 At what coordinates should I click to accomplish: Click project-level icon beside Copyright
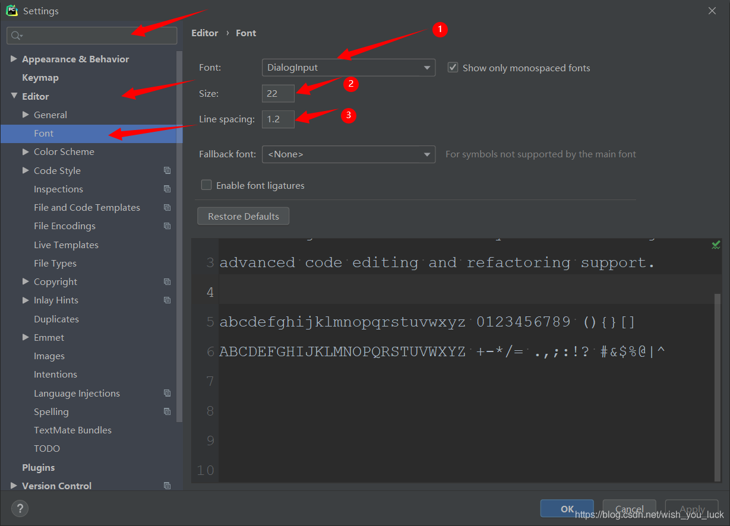pyautogui.click(x=167, y=281)
